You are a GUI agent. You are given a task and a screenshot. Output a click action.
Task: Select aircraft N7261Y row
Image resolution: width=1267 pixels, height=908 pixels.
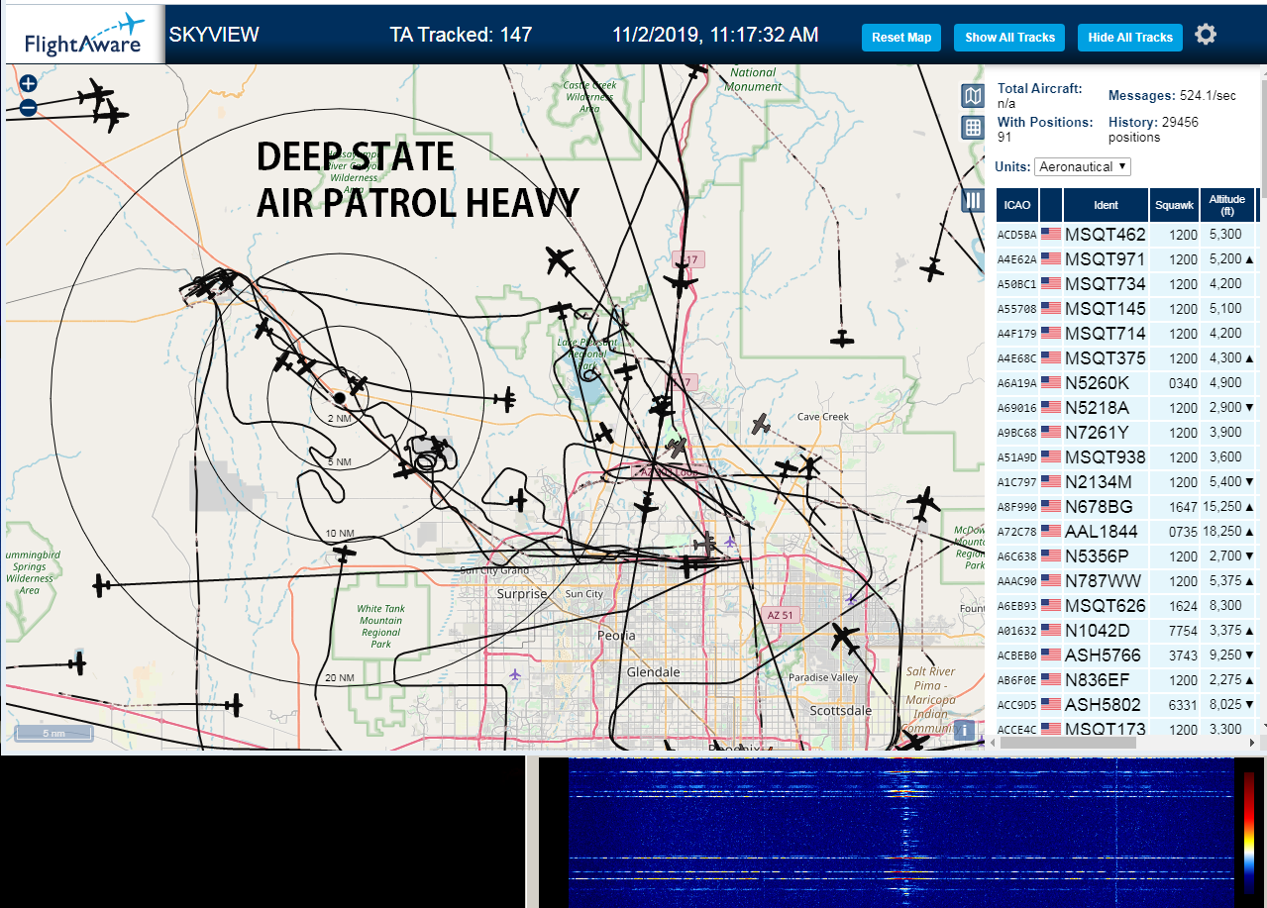tap(1126, 433)
